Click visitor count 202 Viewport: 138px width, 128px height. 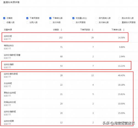61,38
